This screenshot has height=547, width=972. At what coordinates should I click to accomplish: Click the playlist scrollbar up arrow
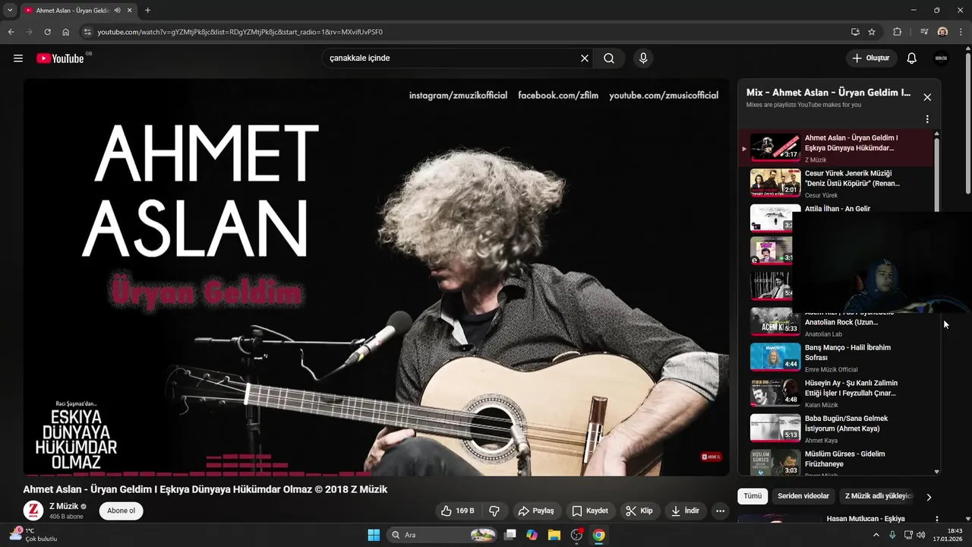(936, 134)
